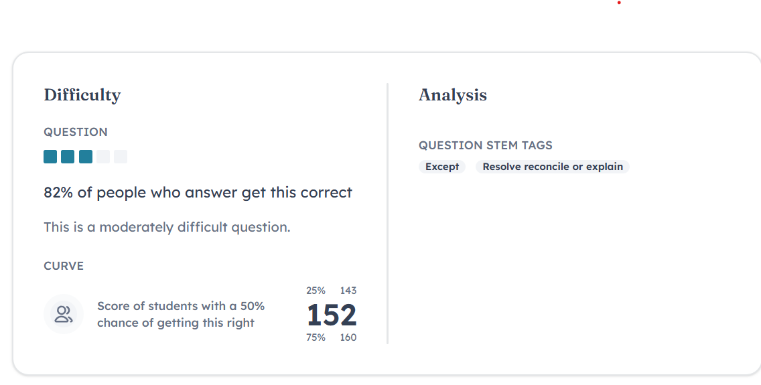Viewport: 761px width, 385px height.
Task: Select the "Except" question stem tag
Action: point(442,167)
